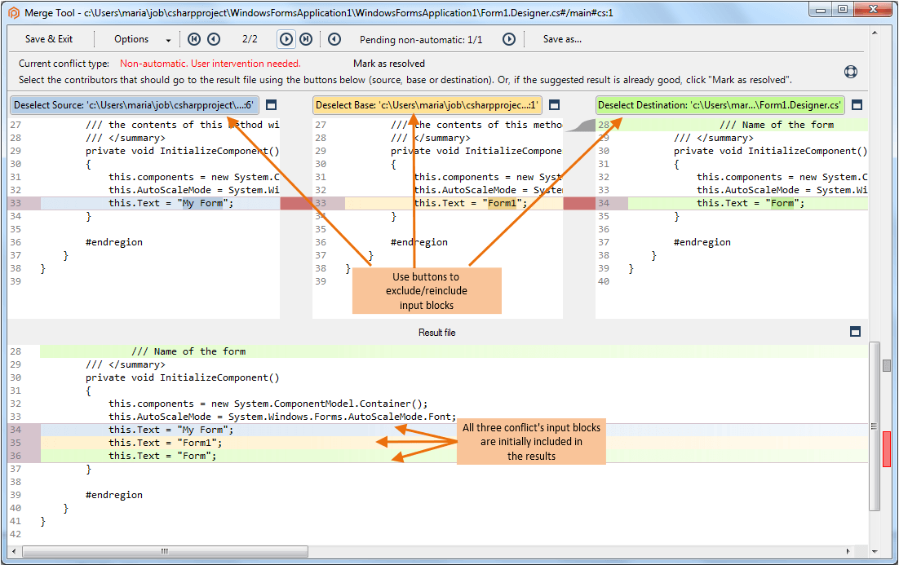899x565 pixels.
Task: Click destination line '/// Name of the form'
Action: tap(777, 125)
